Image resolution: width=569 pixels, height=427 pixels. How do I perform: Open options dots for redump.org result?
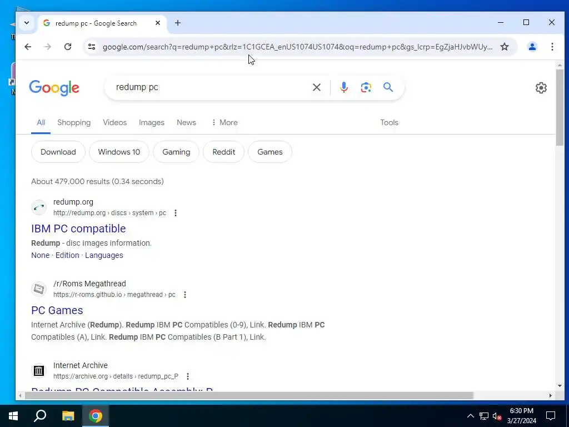[175, 213]
